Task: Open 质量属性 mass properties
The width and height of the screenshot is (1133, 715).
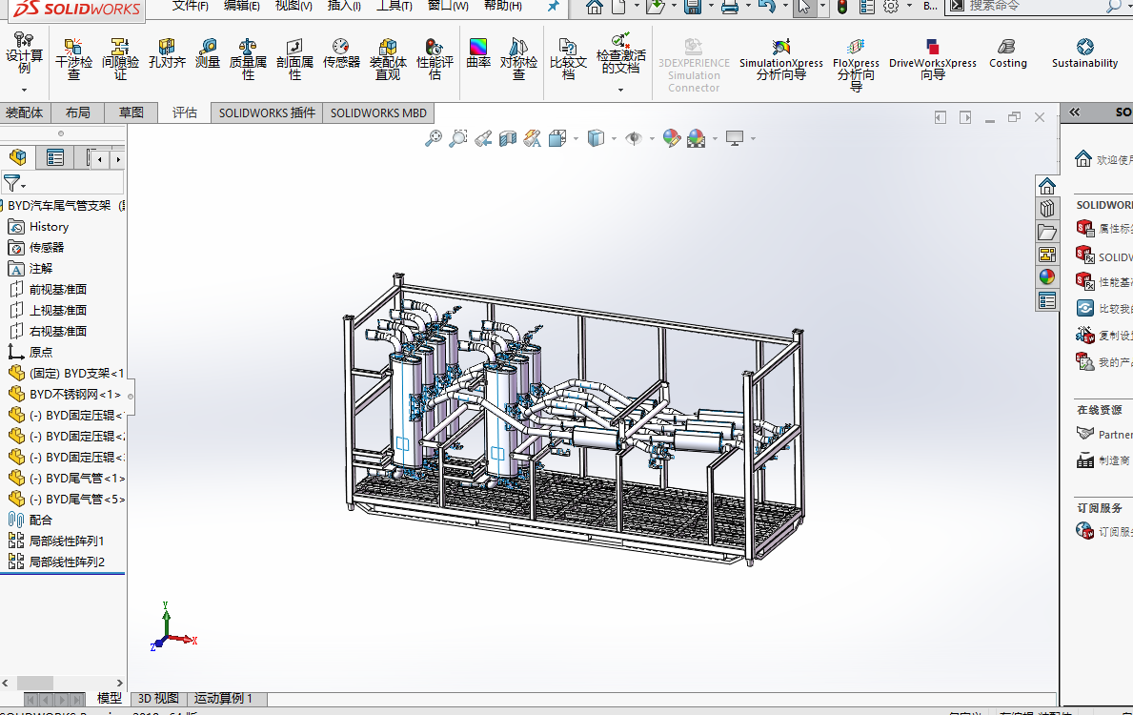Action: coord(248,58)
